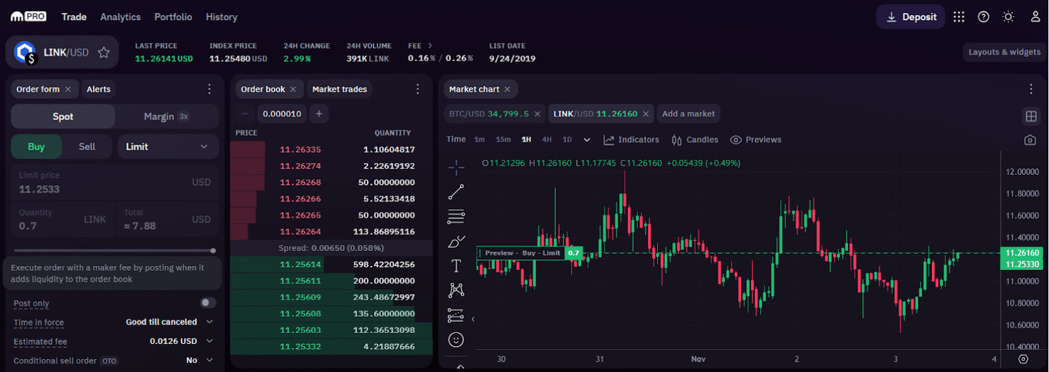Select the 1D timeframe
Screen dimensions: 1049x372
pyautogui.click(x=567, y=140)
